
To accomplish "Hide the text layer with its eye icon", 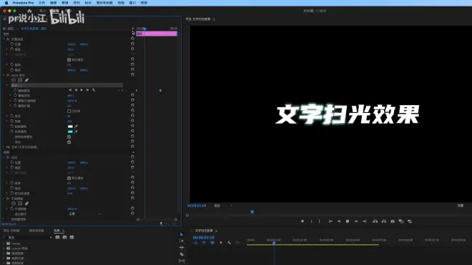I will click(8, 147).
